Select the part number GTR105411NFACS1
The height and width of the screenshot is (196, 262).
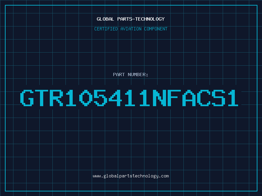point(129,98)
